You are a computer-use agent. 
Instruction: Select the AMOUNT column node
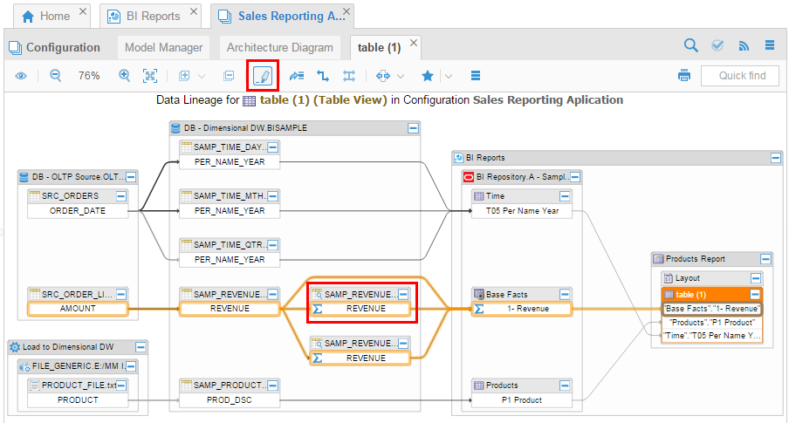[x=78, y=309]
